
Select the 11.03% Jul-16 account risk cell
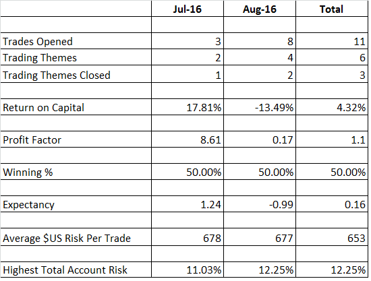click(188, 270)
